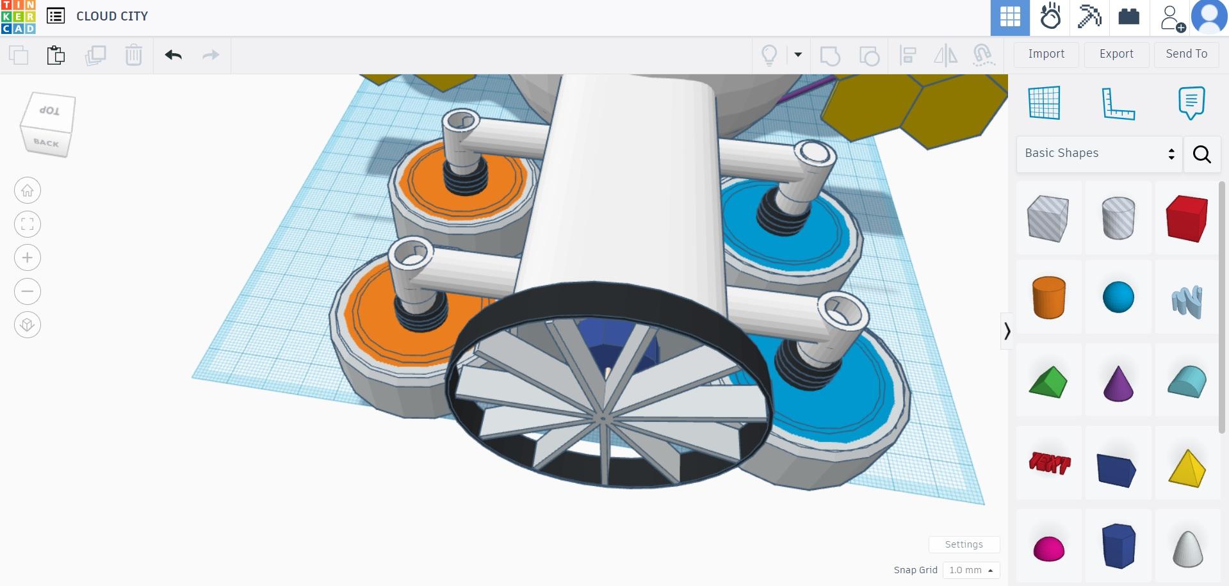Image resolution: width=1229 pixels, height=586 pixels.
Task: Click the Duplicate and repeat icon
Action: [95, 55]
